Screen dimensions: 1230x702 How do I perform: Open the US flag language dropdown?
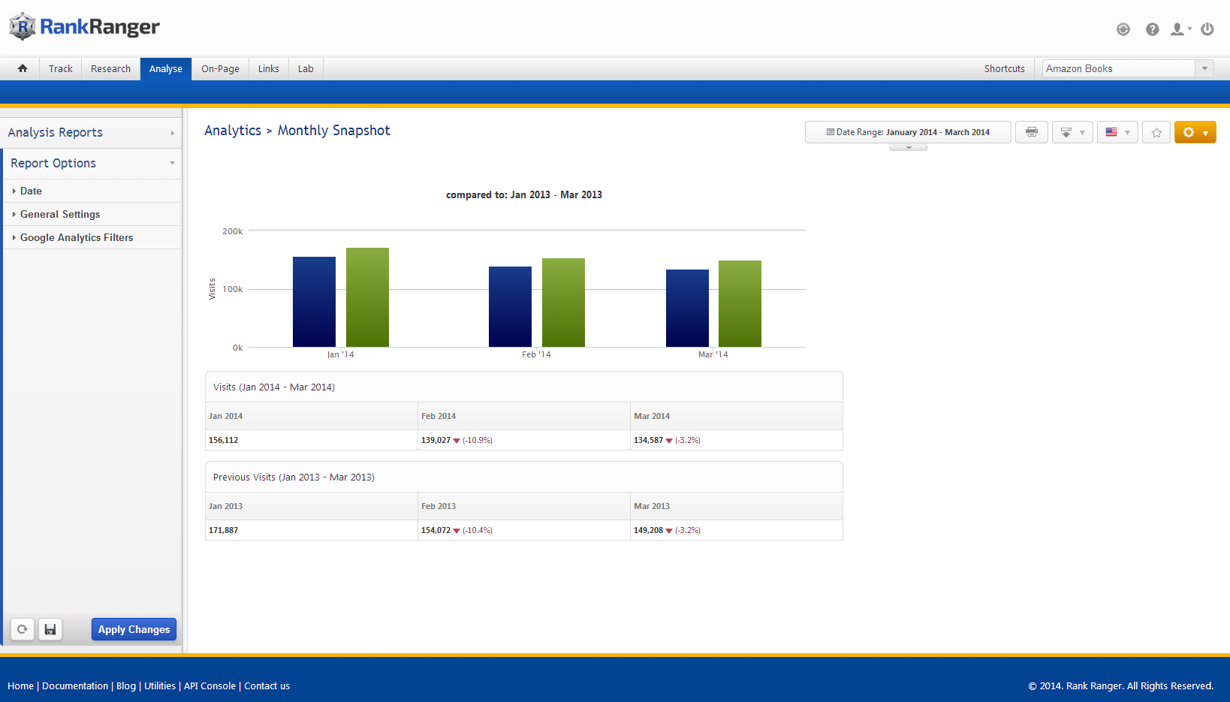(1117, 132)
